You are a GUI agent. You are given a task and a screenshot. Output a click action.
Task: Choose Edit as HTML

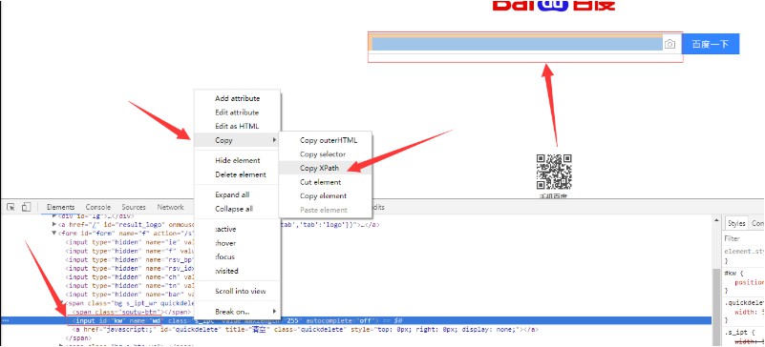(238, 126)
